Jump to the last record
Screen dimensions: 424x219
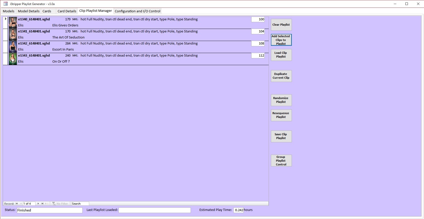click(x=43, y=204)
